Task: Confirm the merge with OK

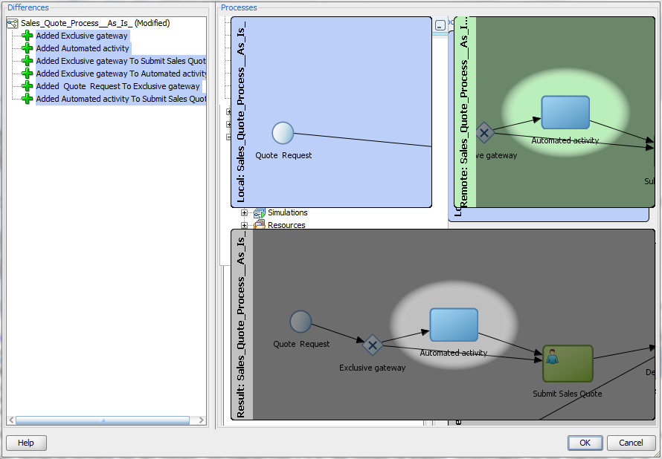Action: point(585,443)
